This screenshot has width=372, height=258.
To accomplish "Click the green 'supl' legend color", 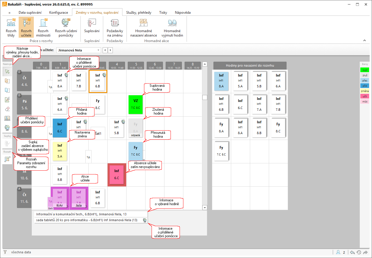I will 365,70.
